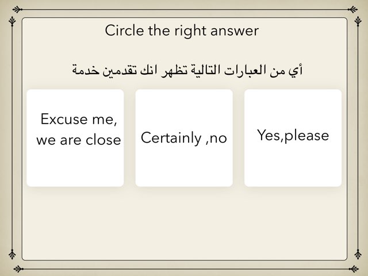Click the right border's lower vertical ornament
This screenshot has width=368, height=276.
tap(358, 254)
